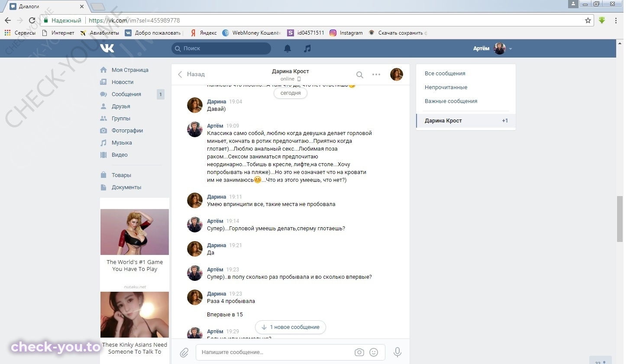Click the attachment paperclip icon
Image resolution: width=627 pixels, height=364 pixels.
pyautogui.click(x=184, y=352)
